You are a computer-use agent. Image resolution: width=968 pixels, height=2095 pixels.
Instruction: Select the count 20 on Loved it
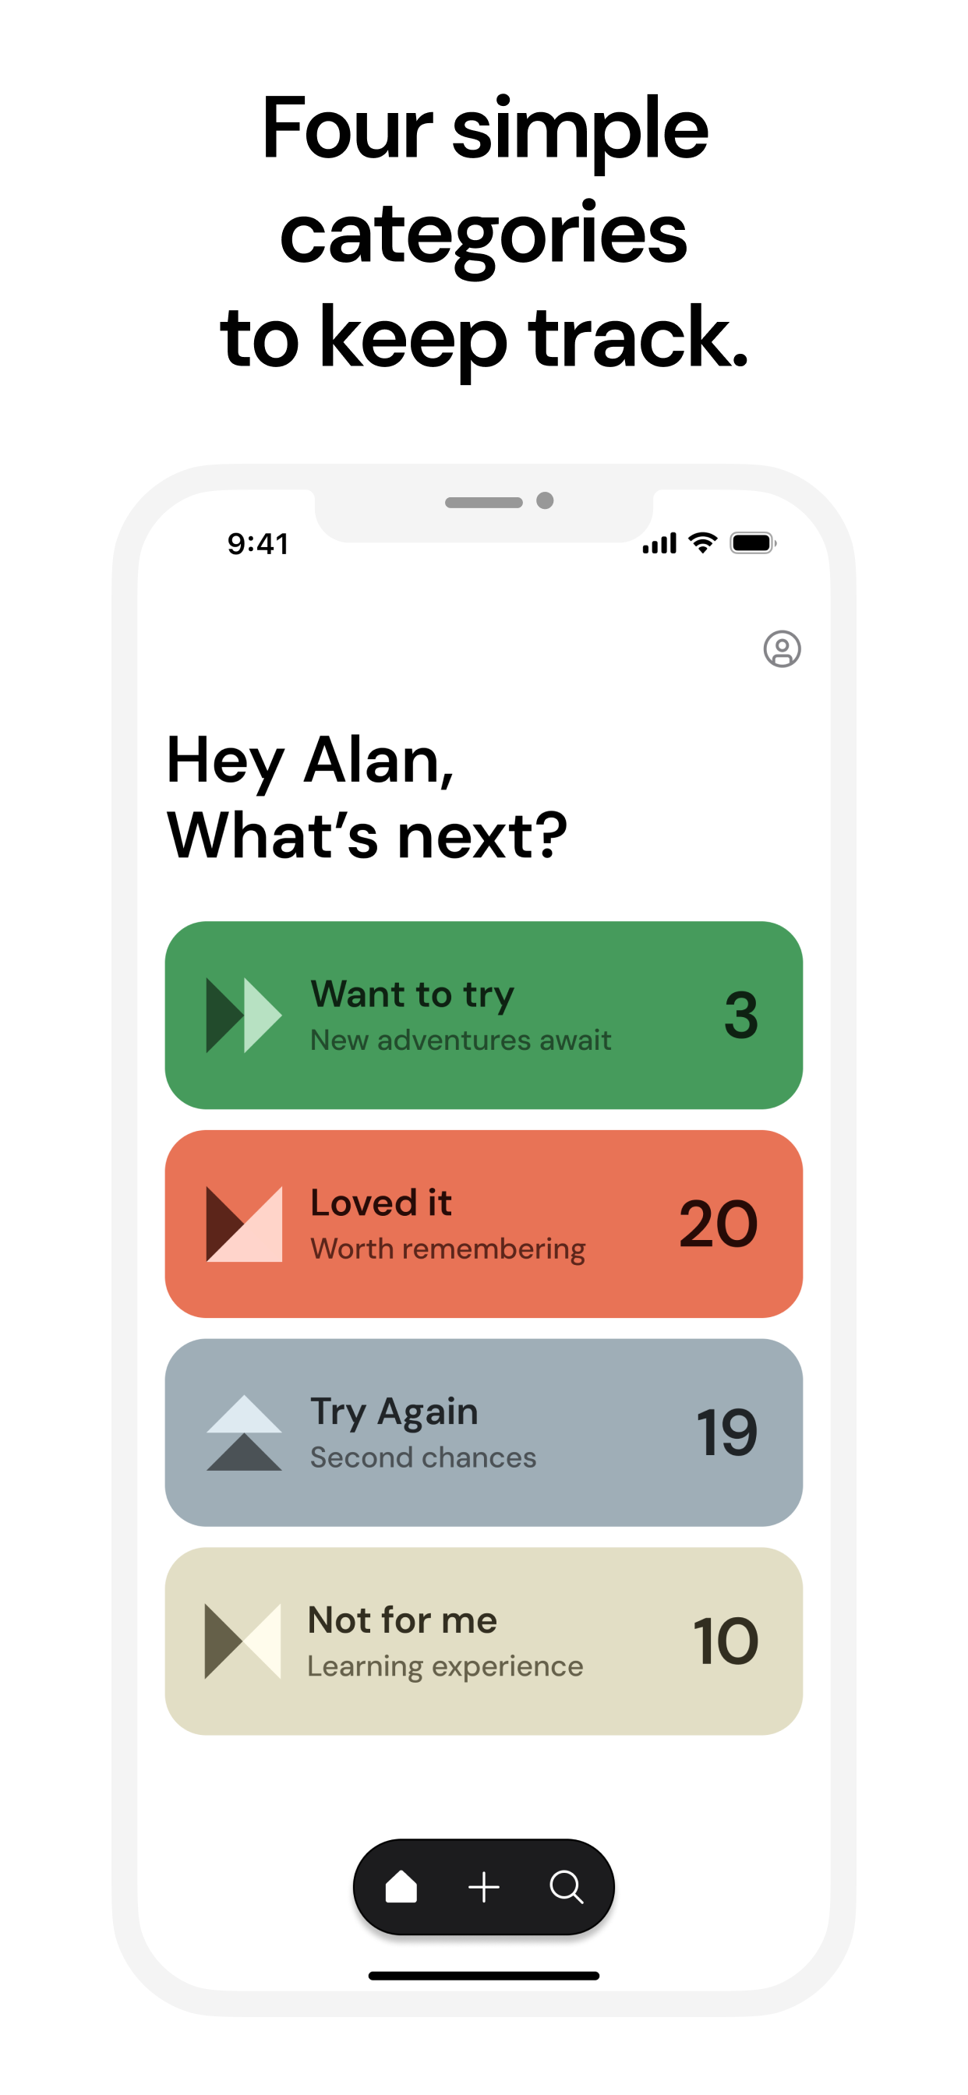719,1224
